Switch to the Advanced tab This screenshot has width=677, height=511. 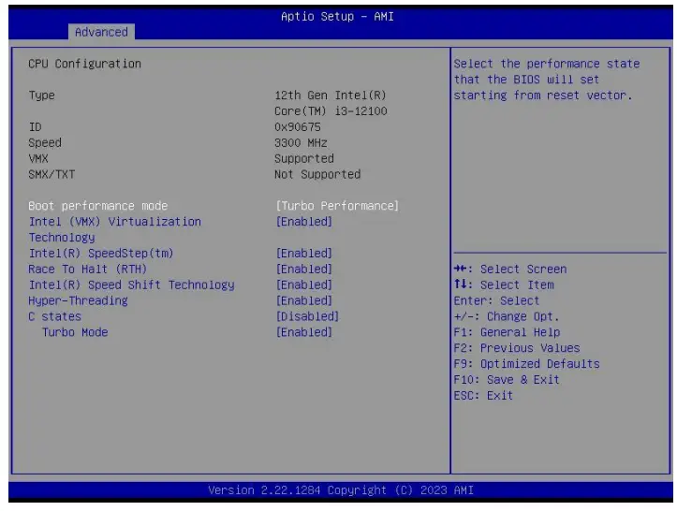click(101, 32)
